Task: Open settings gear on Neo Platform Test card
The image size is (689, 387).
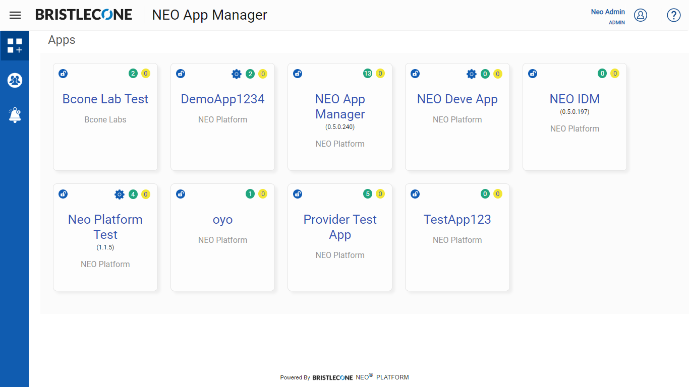Action: pos(119,195)
